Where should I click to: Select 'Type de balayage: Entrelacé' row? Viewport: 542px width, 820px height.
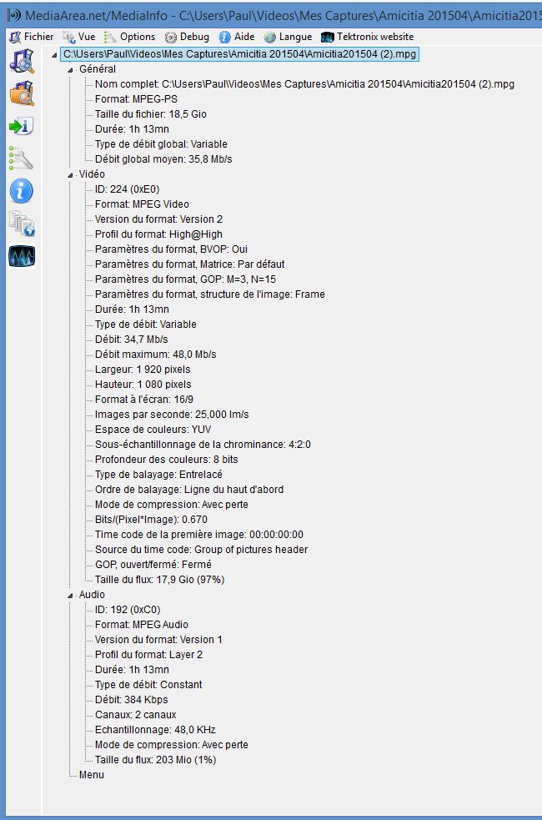pyautogui.click(x=158, y=475)
